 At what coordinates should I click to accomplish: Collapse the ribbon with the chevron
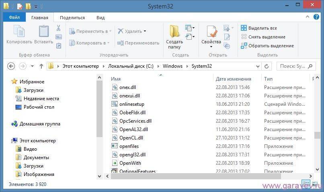pyautogui.click(x=308, y=17)
